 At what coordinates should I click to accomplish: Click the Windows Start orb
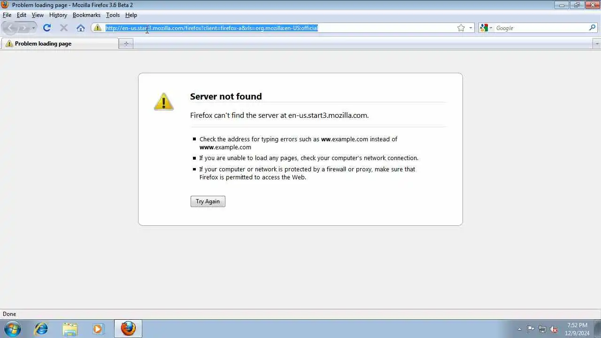coord(12,329)
